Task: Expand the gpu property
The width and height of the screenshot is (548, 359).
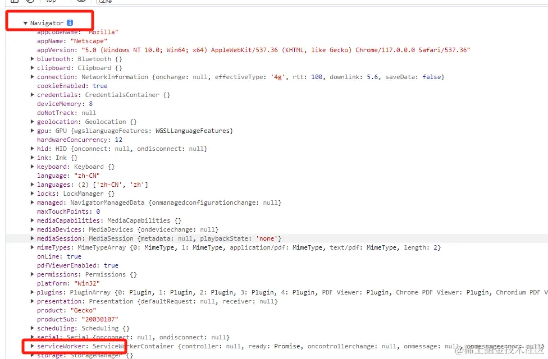Action: coord(32,131)
